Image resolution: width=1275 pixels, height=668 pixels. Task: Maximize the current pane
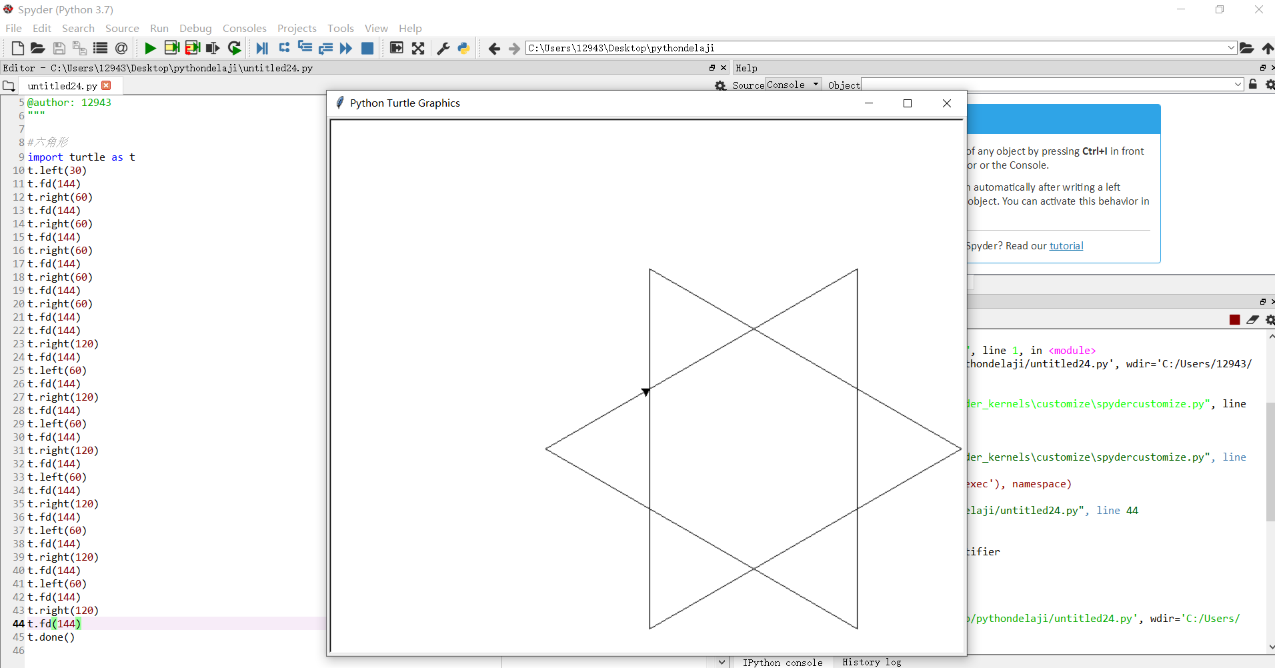396,48
